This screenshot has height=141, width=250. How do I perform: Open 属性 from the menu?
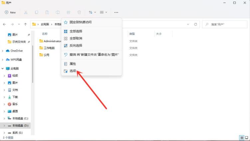click(x=92, y=64)
